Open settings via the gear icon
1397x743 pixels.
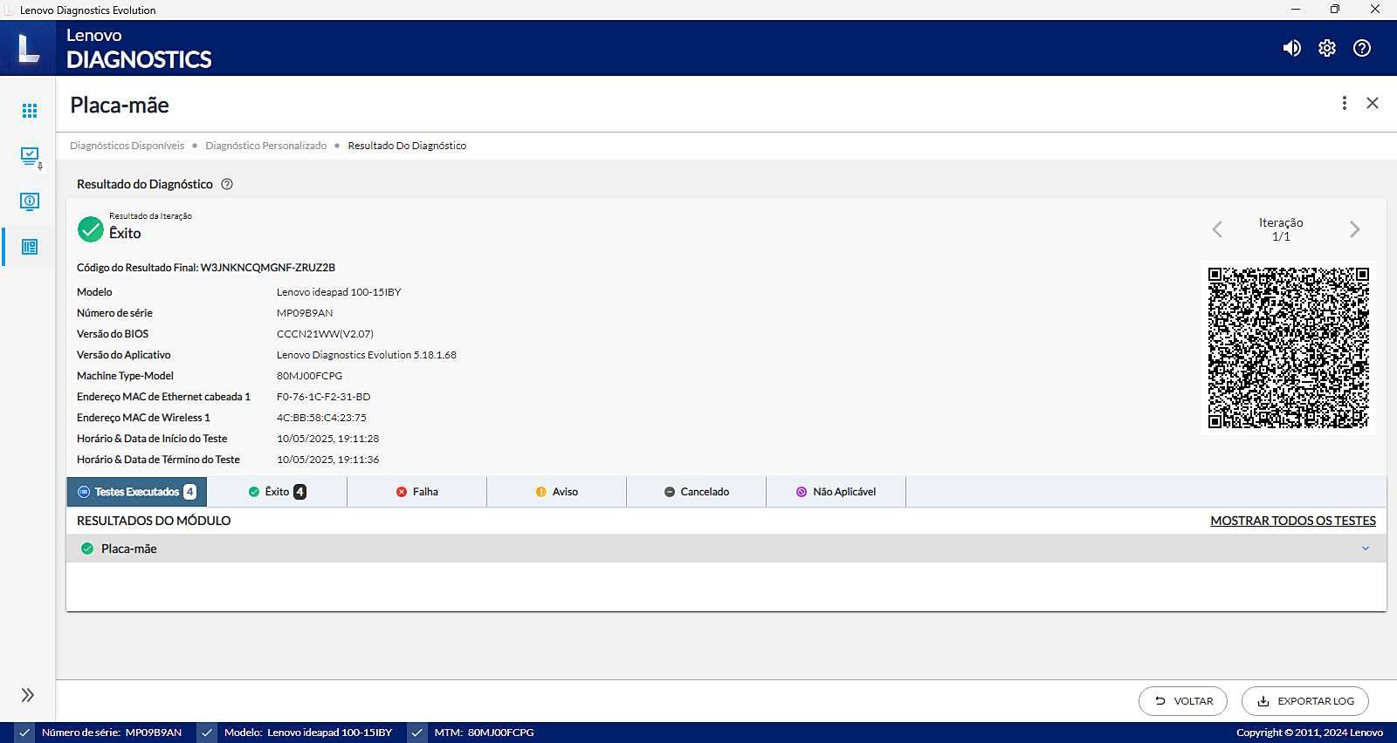pyautogui.click(x=1327, y=48)
